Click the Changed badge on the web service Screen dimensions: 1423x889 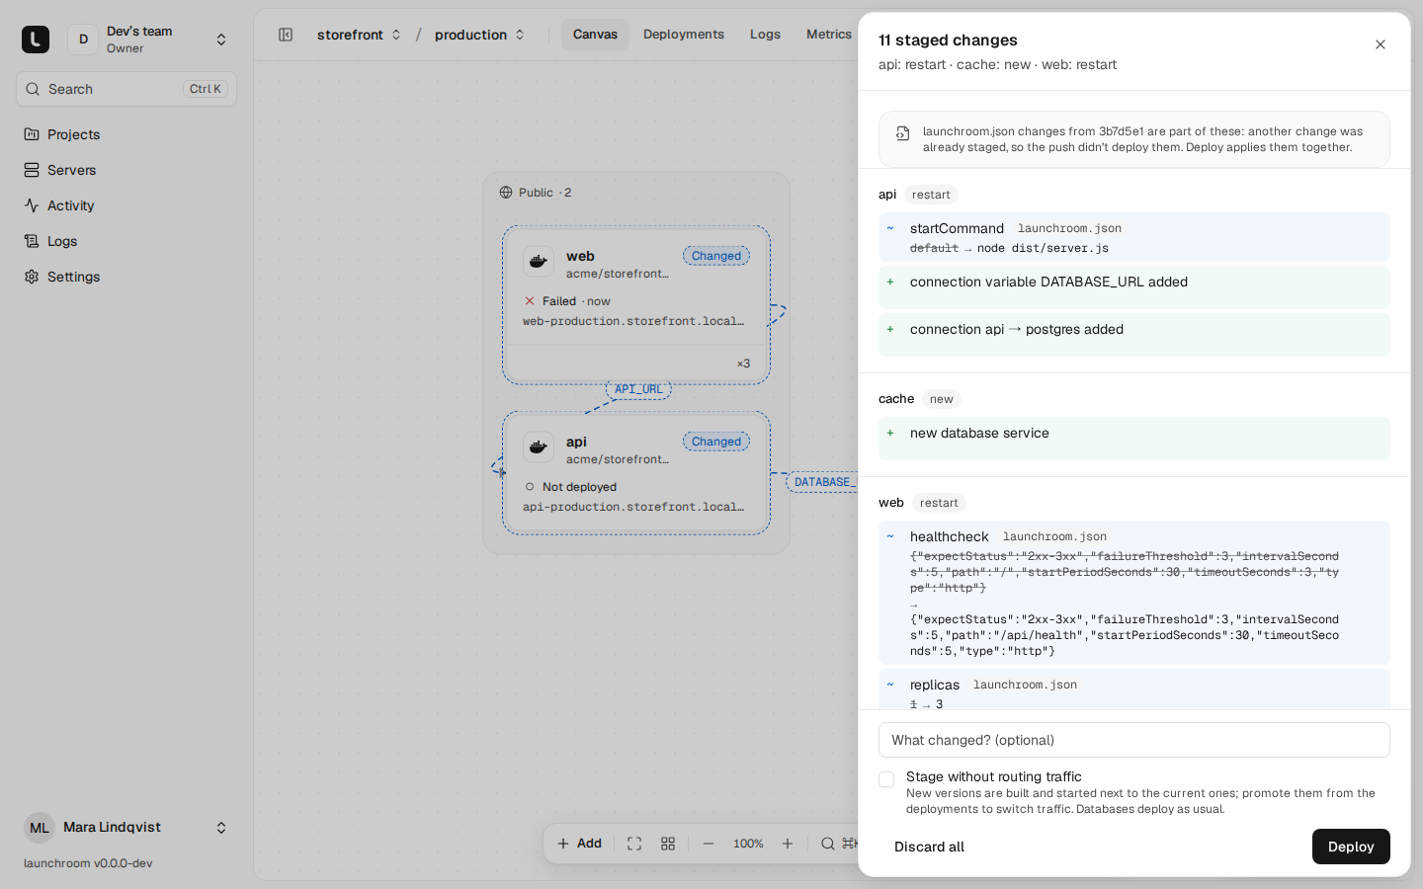[x=716, y=256]
